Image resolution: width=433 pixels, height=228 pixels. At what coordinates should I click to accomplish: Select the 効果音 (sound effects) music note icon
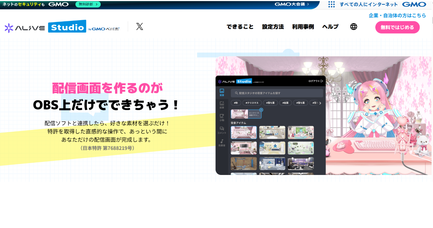222,143
